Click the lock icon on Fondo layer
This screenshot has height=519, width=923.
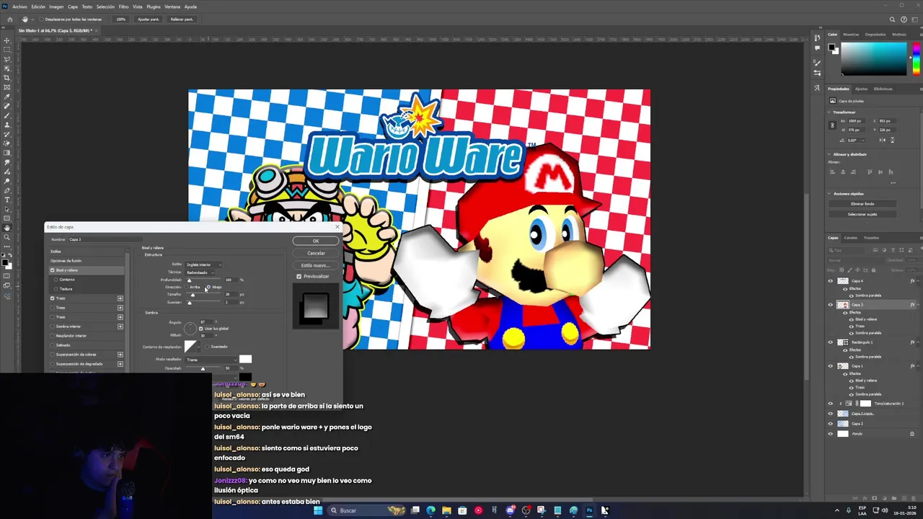coord(912,434)
